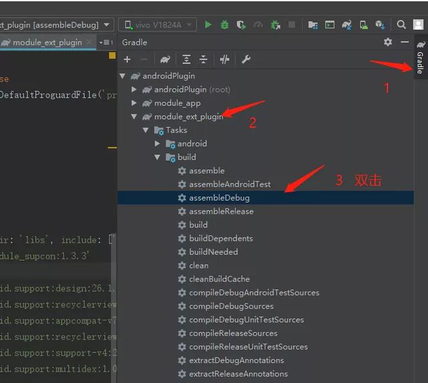Click the yellow inspection indicator in the editor
Image resolution: width=428 pixels, height=383 pixels.
(x=112, y=55)
